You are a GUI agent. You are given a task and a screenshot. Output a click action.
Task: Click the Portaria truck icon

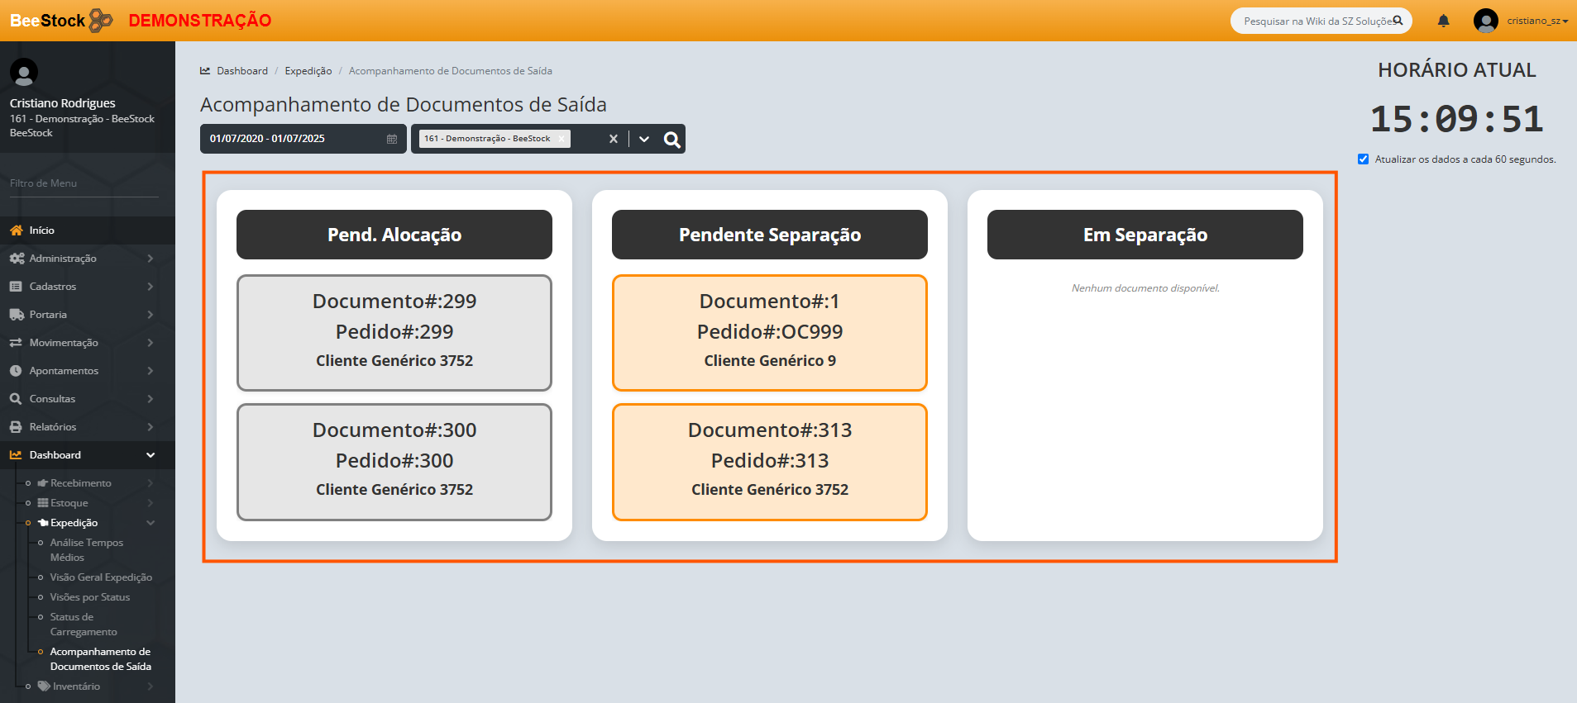(x=16, y=315)
